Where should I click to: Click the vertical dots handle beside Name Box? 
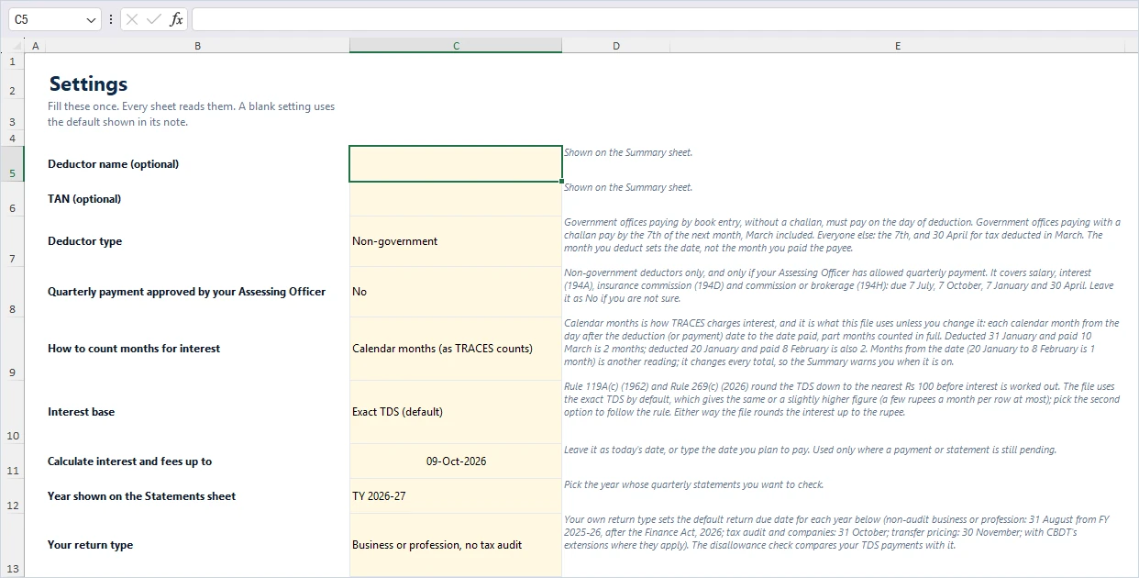pos(111,19)
